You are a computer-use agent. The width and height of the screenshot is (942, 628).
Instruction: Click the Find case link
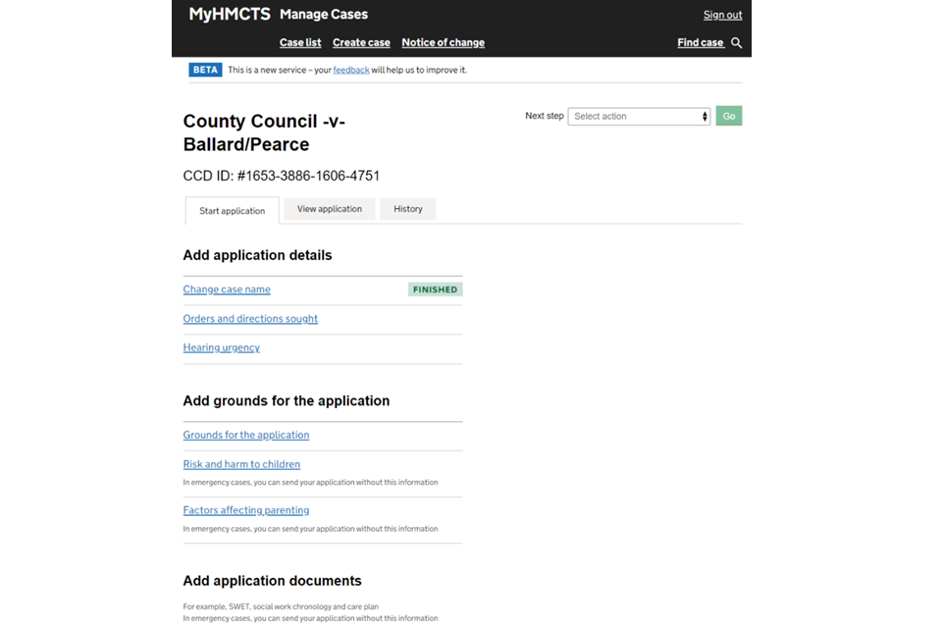(x=700, y=43)
